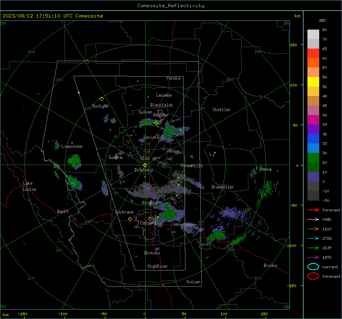Select the orange swatch between 60 and 57 dBZ

coord(313,63)
